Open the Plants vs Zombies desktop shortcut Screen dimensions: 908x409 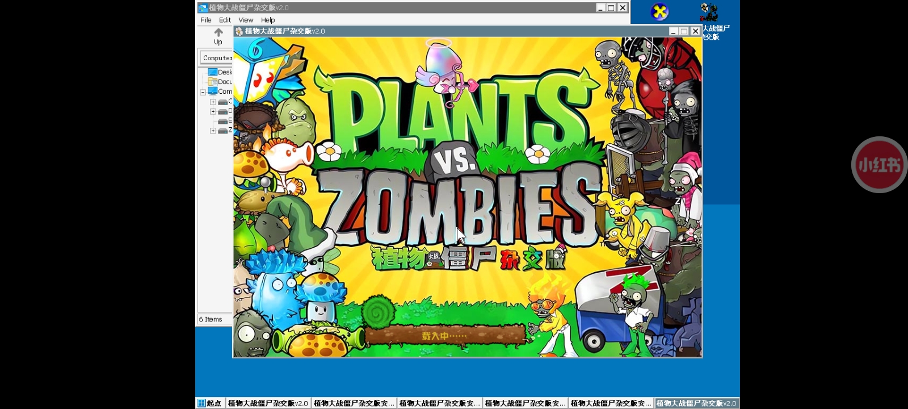(709, 12)
